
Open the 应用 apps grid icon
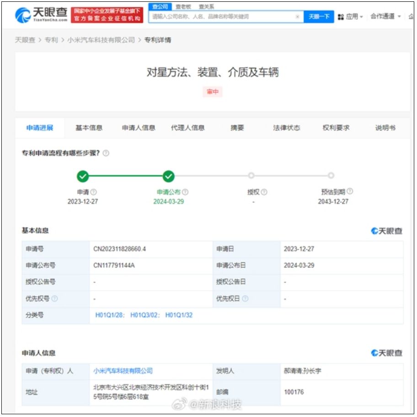click(x=341, y=17)
